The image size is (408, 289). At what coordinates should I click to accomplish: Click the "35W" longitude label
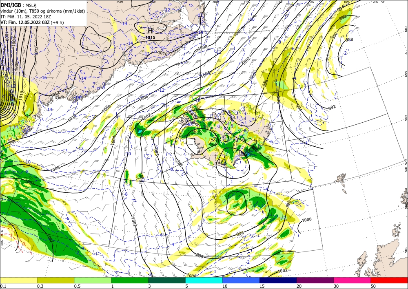coord(120,2)
